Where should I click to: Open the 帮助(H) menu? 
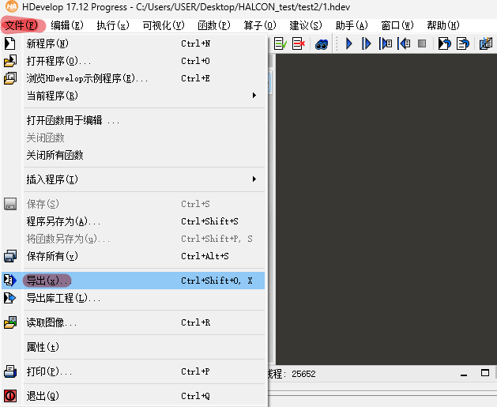tap(443, 25)
